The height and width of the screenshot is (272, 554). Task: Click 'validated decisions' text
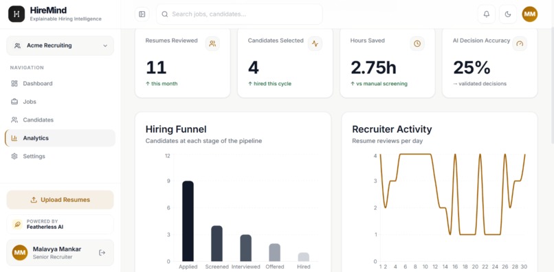click(480, 84)
